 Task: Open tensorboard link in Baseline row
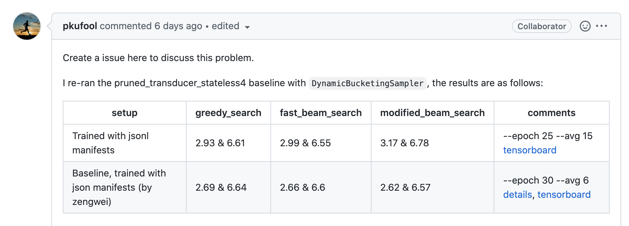coord(564,194)
